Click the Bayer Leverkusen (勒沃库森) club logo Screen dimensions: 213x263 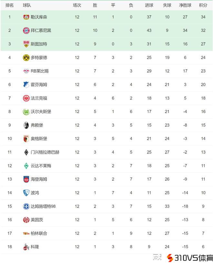click(26, 17)
